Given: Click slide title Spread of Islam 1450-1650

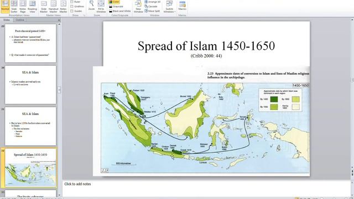Looking at the screenshot, I should tap(206, 46).
